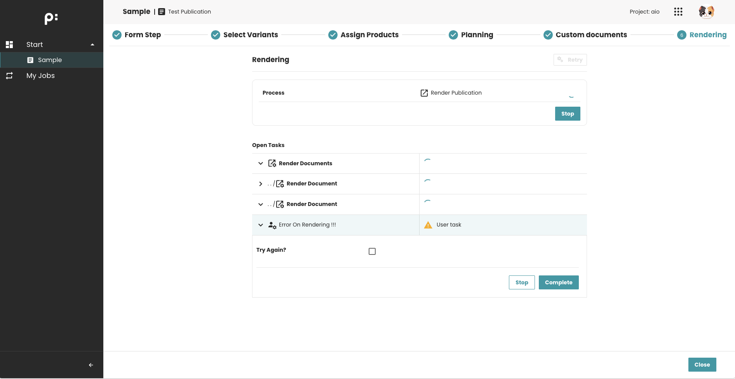Collapse the Error On Rendering task
The image size is (735, 379).
(261, 225)
